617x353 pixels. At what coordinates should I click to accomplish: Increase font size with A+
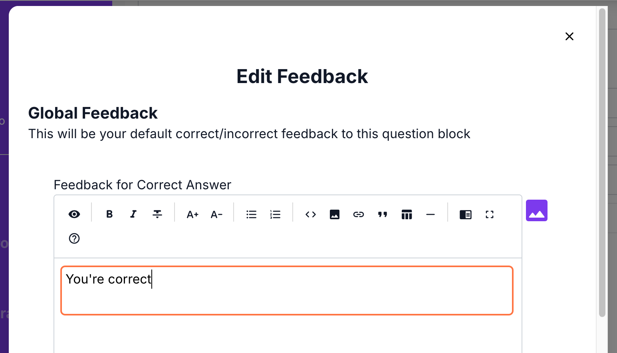tap(192, 214)
